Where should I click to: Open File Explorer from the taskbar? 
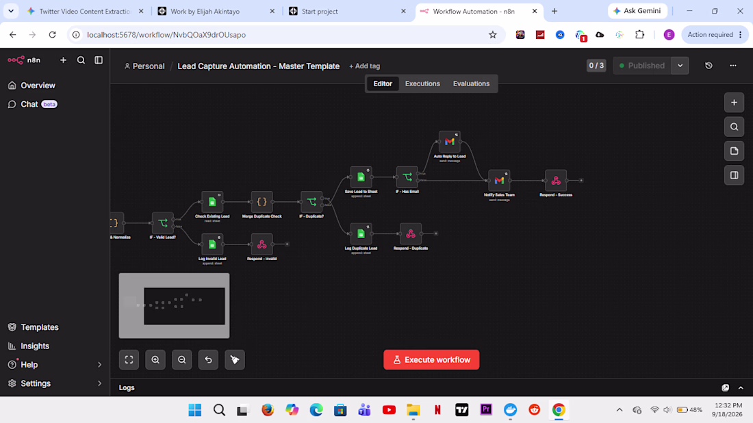pyautogui.click(x=413, y=410)
